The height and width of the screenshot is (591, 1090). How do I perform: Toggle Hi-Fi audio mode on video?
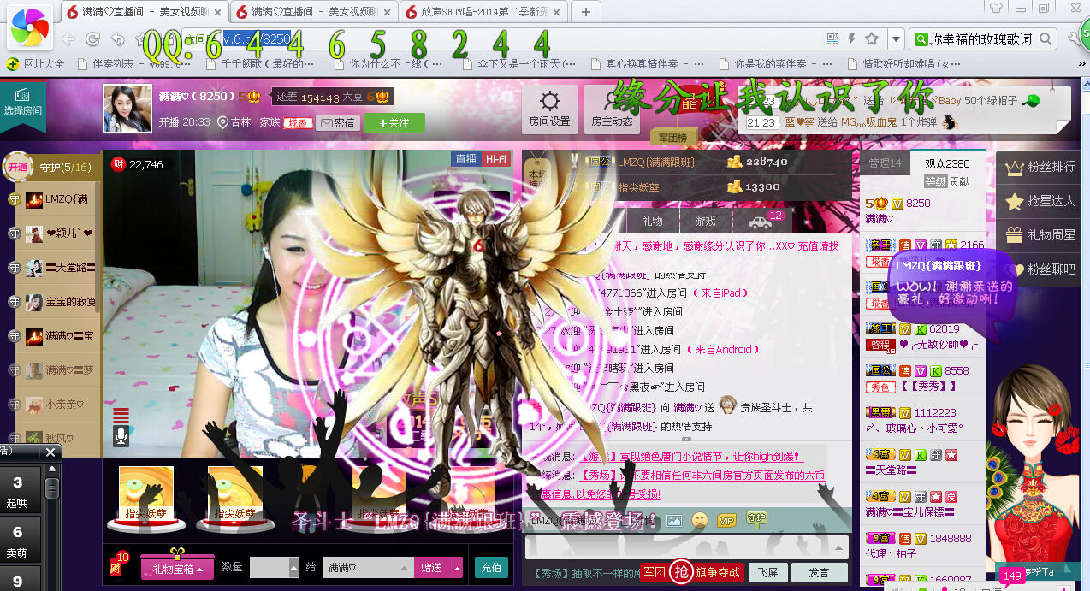pyautogui.click(x=495, y=159)
